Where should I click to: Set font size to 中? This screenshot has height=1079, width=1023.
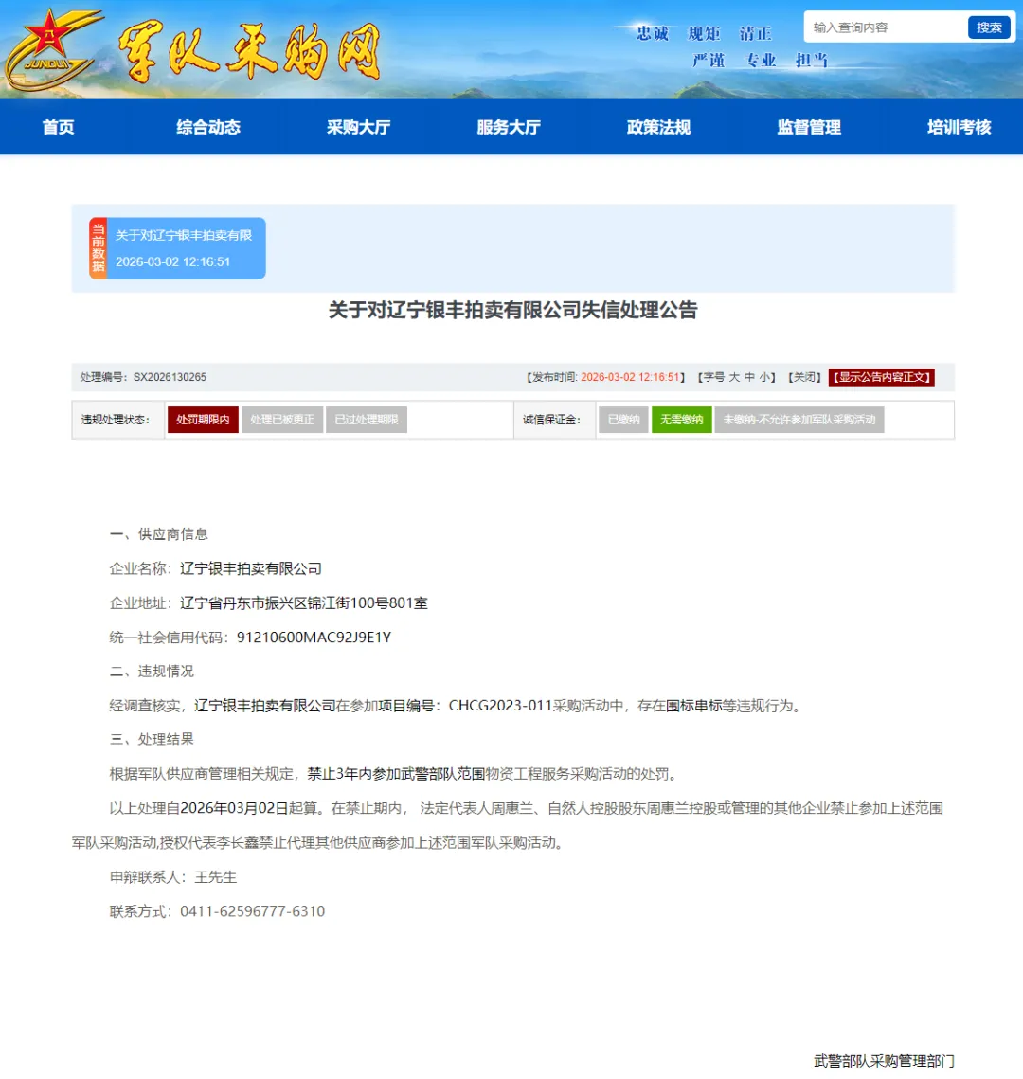(749, 377)
